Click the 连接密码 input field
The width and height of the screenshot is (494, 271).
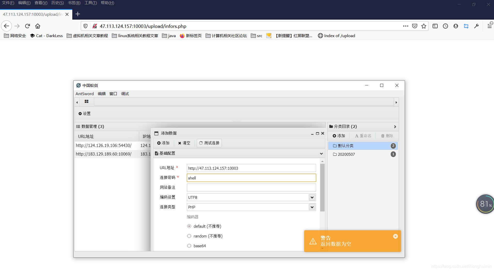(251, 178)
